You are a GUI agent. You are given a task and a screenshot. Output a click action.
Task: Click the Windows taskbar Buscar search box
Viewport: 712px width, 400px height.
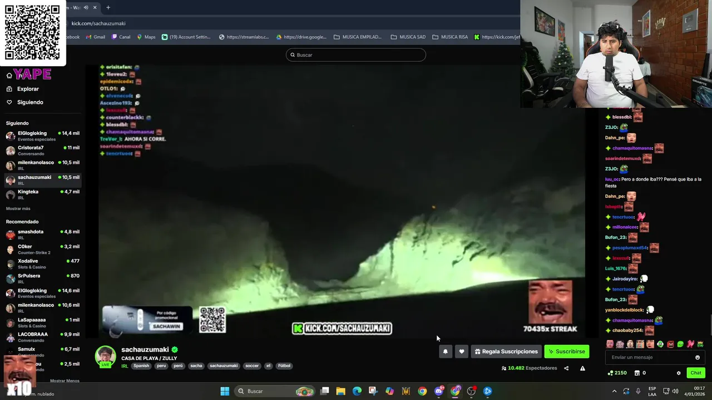tap(274, 391)
